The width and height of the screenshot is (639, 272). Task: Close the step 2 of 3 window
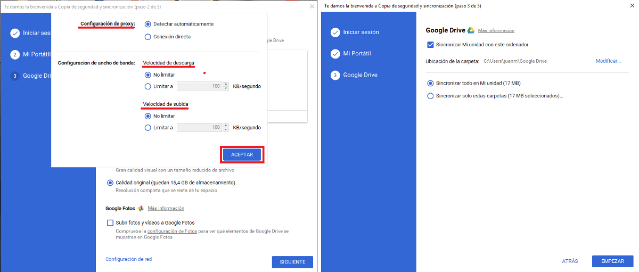click(312, 6)
